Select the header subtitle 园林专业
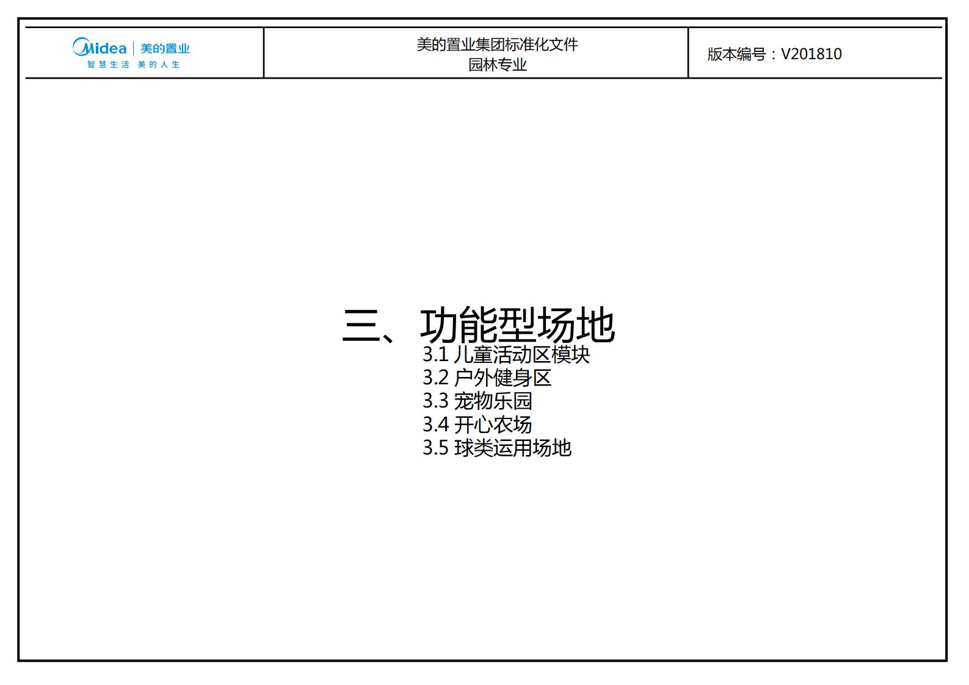This screenshot has height=685, width=969. pyautogui.click(x=497, y=65)
